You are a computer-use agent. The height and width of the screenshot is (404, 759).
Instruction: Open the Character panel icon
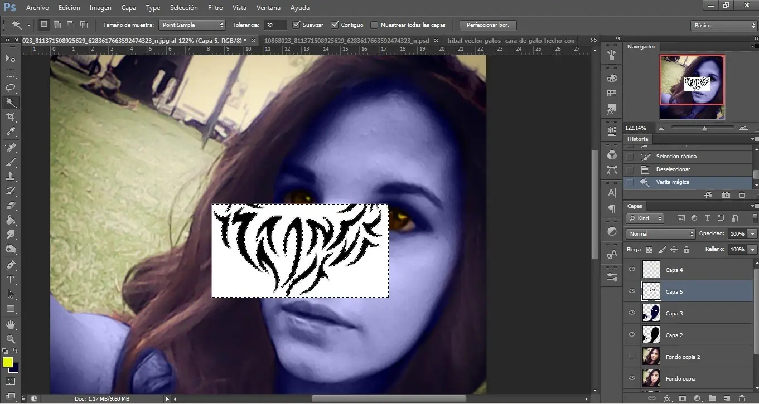click(612, 193)
